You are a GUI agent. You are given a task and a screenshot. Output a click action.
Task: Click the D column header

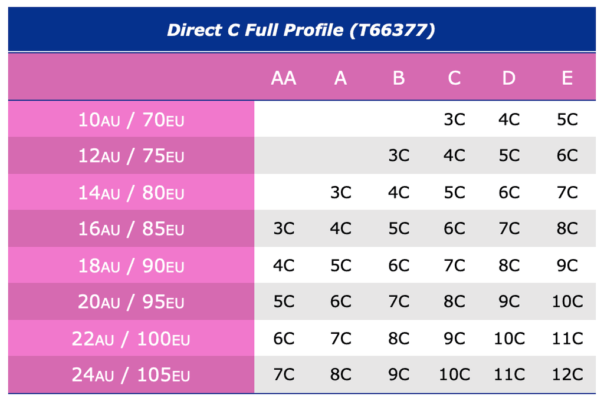coord(509,78)
